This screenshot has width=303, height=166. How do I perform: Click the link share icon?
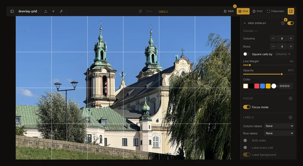coord(61,11)
